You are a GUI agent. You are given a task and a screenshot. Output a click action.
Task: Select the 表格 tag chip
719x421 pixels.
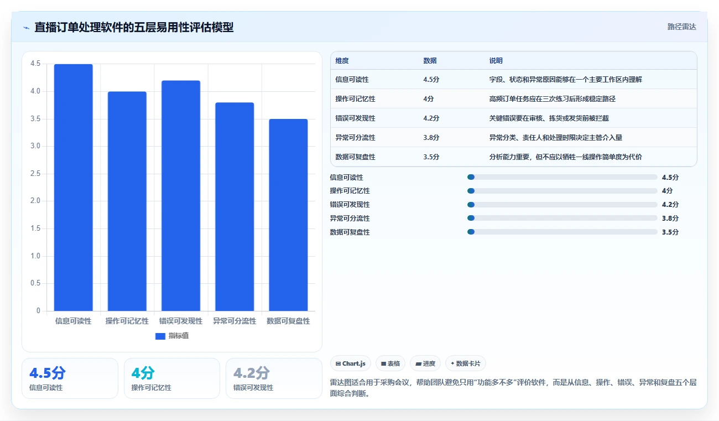390,363
